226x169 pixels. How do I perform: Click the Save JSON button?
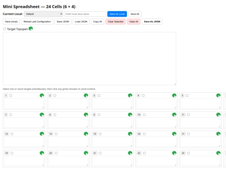63,22
